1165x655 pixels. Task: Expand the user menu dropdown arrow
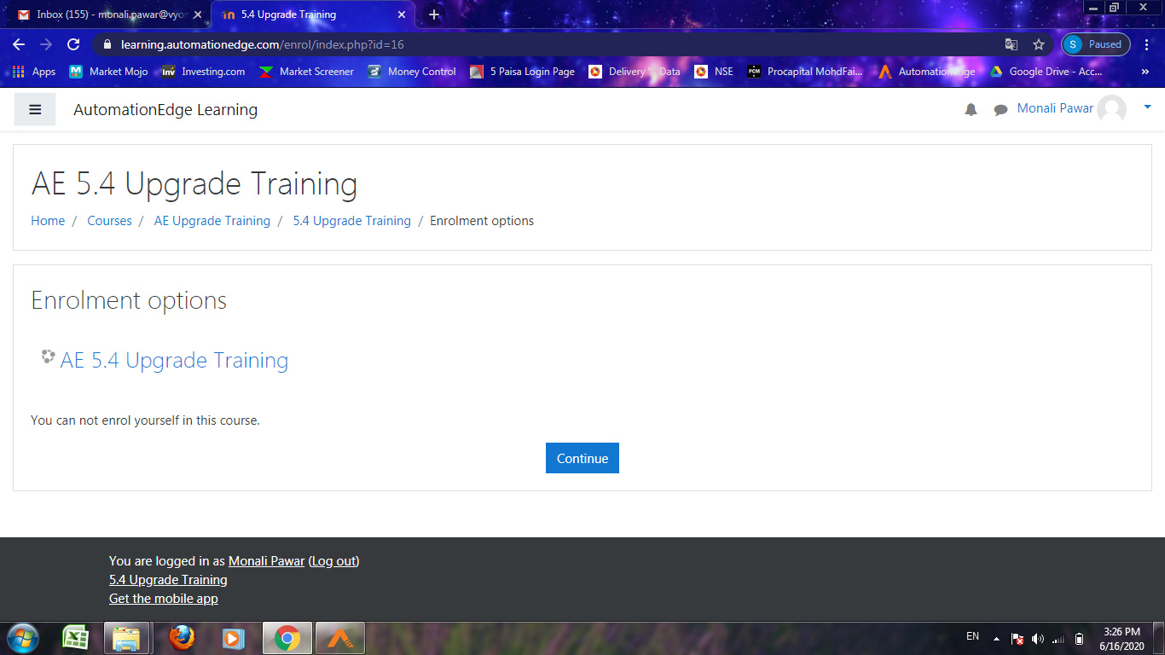pyautogui.click(x=1147, y=107)
